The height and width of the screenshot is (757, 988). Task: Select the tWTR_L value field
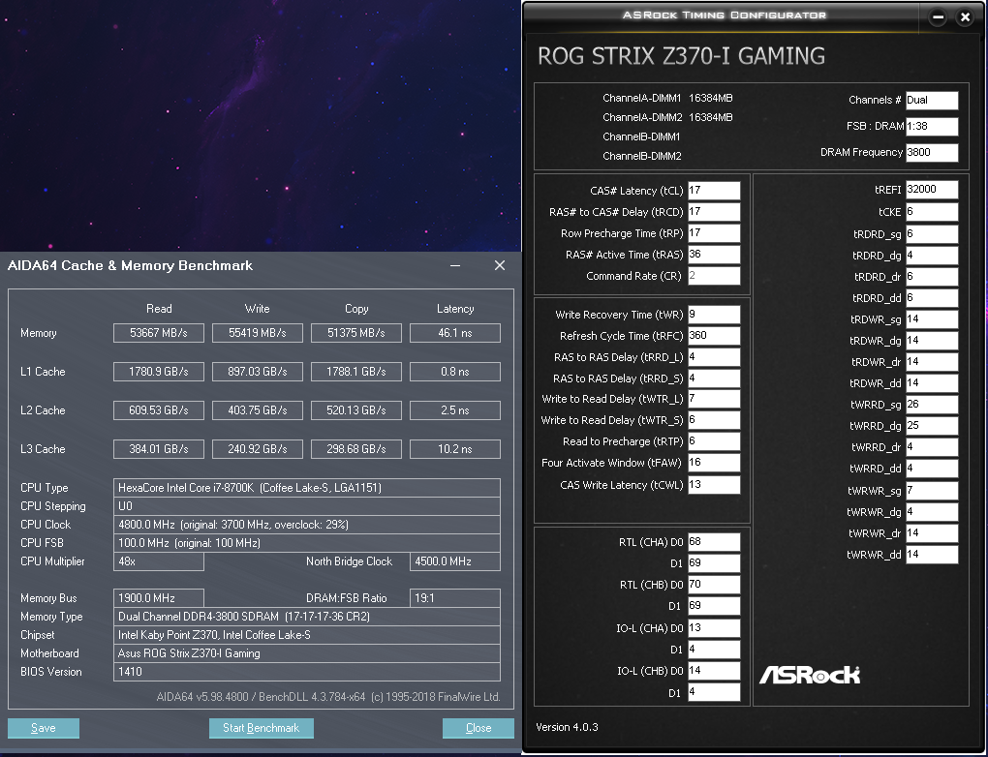coord(714,399)
